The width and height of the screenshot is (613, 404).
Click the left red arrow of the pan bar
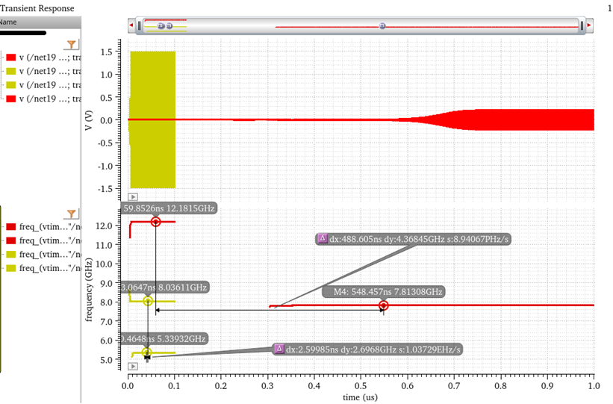(x=131, y=25)
